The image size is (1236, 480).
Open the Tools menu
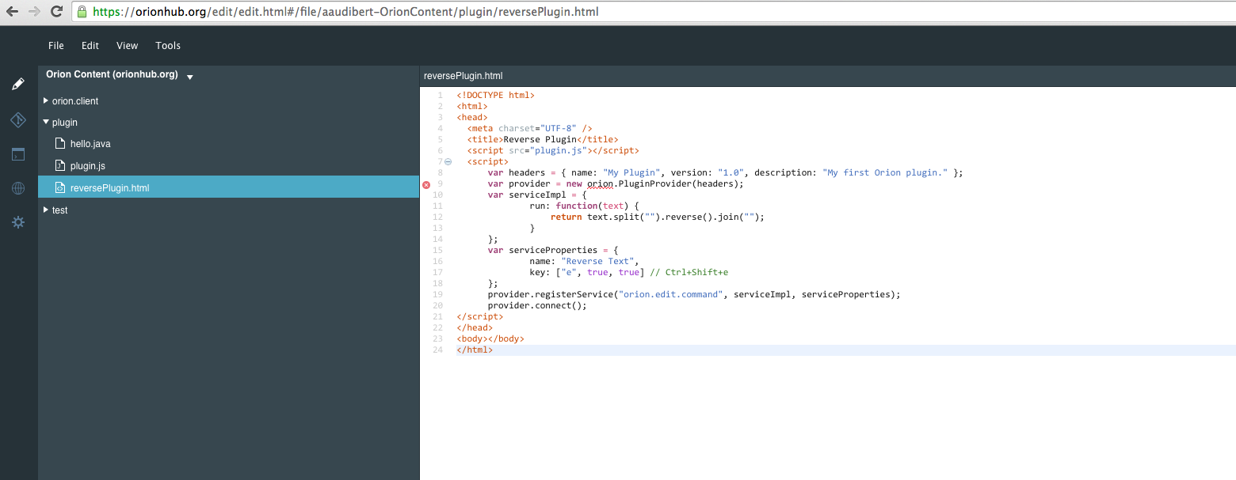pos(168,46)
